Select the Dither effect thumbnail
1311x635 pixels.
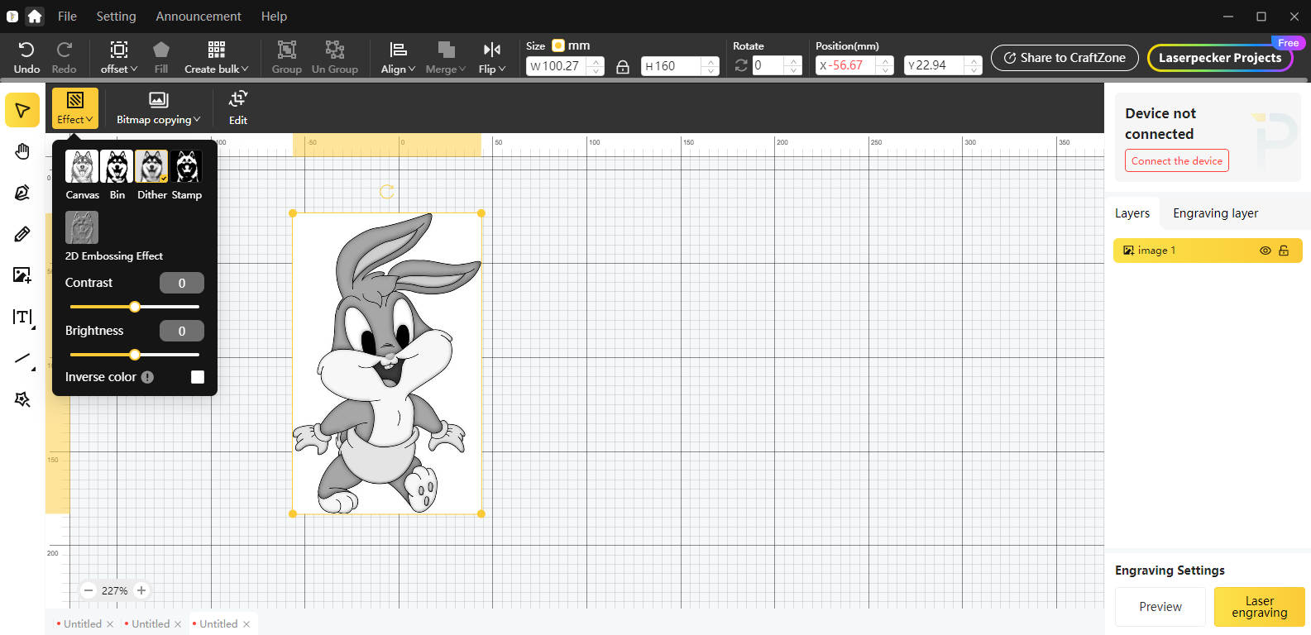151,166
